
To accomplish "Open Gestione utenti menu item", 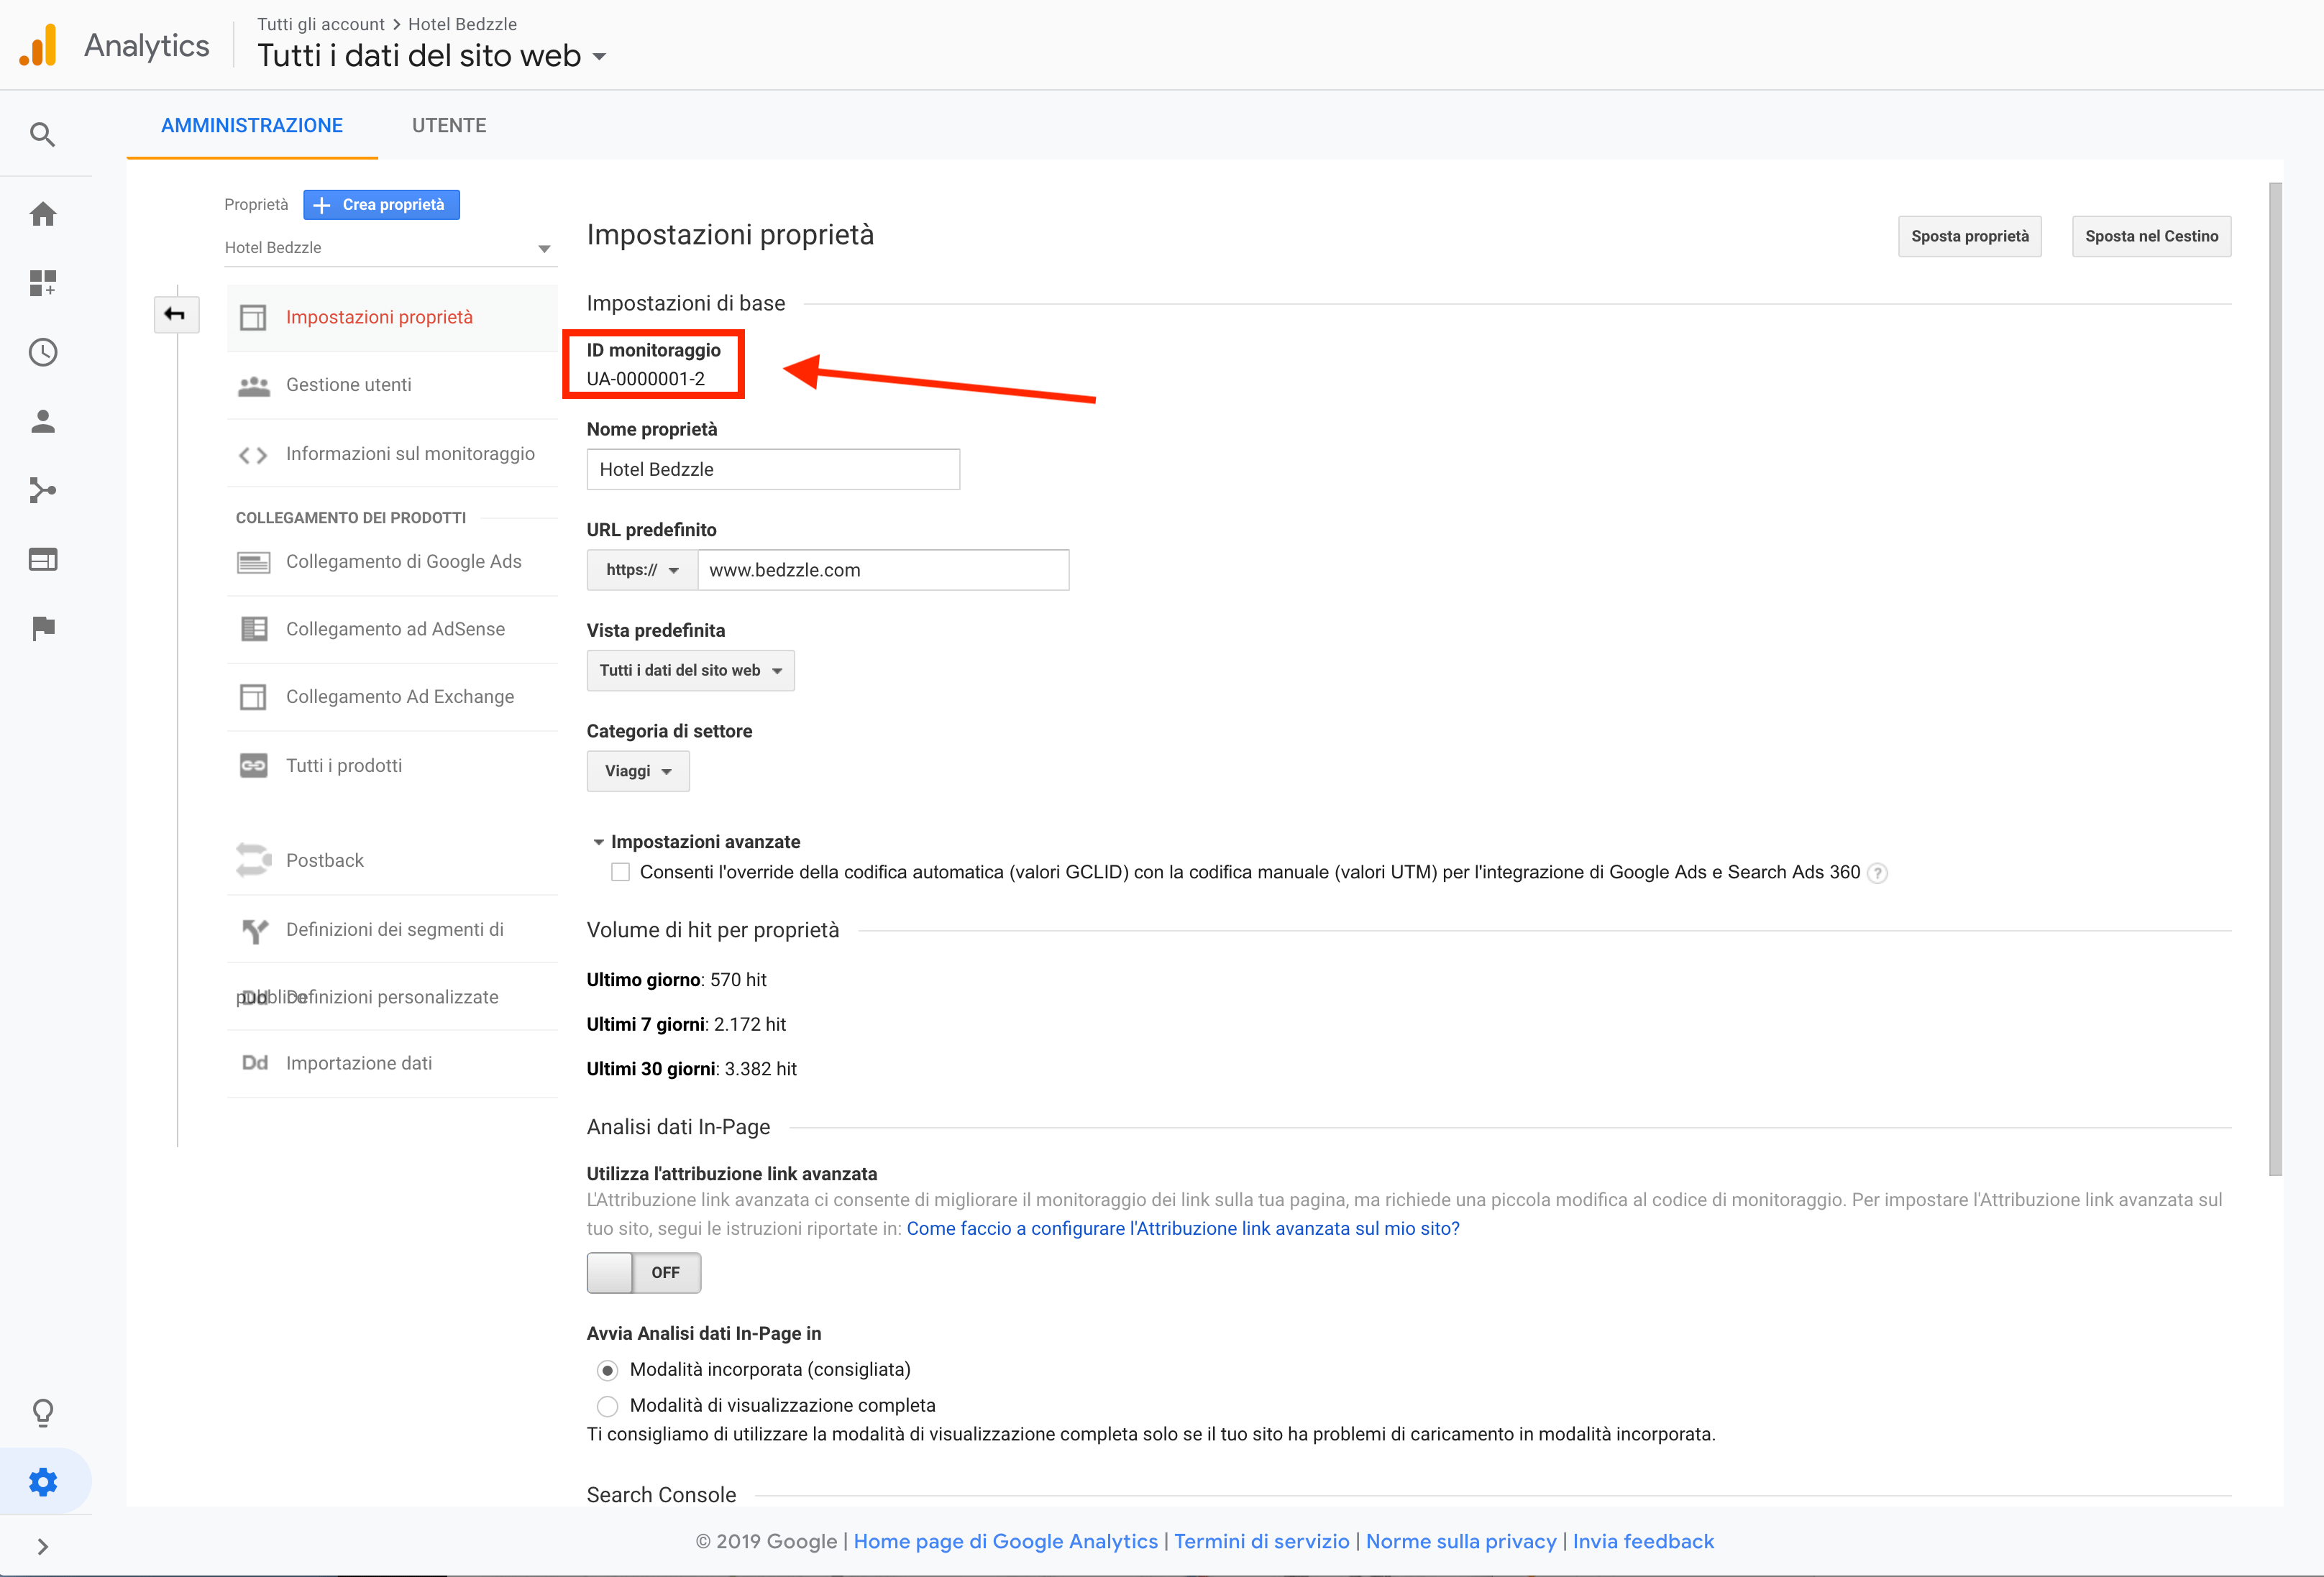I will coord(392,386).
